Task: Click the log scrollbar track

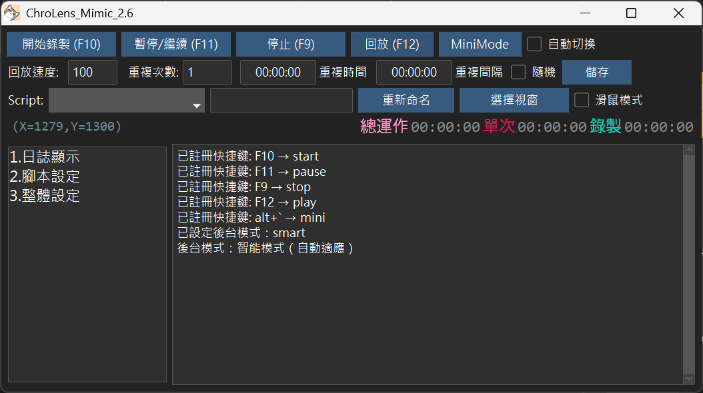Action: [689, 264]
